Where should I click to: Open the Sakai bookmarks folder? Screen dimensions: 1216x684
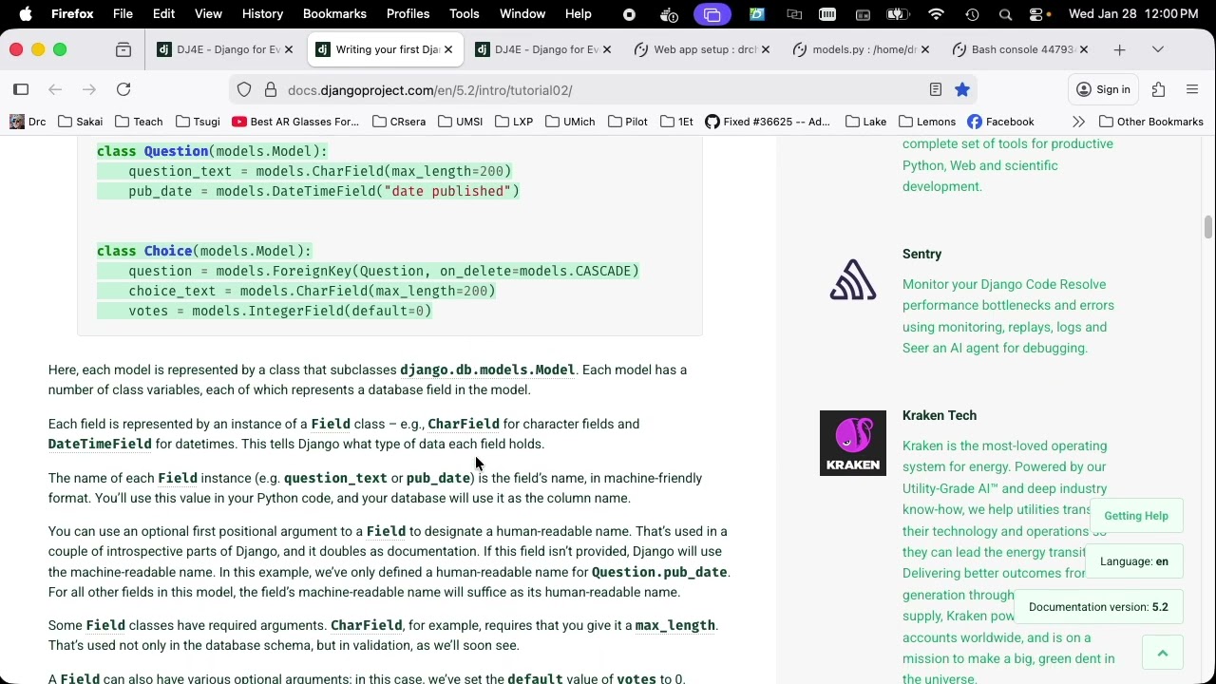point(80,122)
